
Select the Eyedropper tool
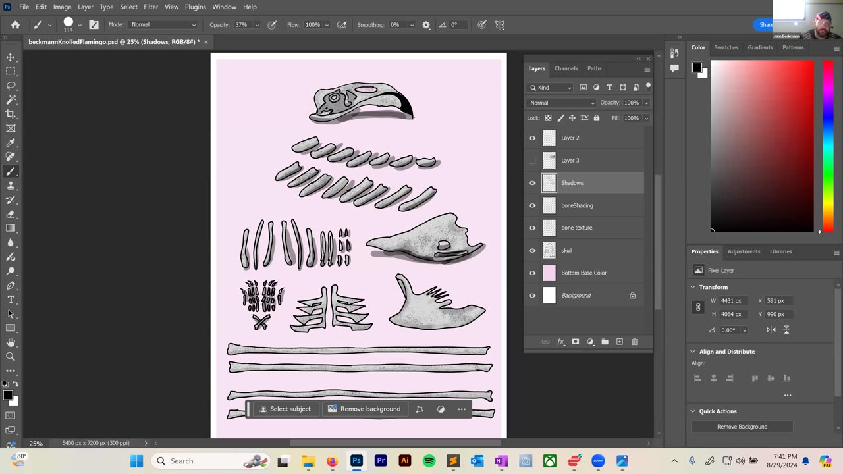[x=11, y=143]
